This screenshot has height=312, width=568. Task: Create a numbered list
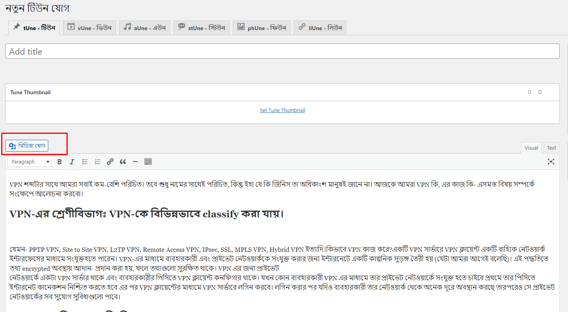(97, 161)
